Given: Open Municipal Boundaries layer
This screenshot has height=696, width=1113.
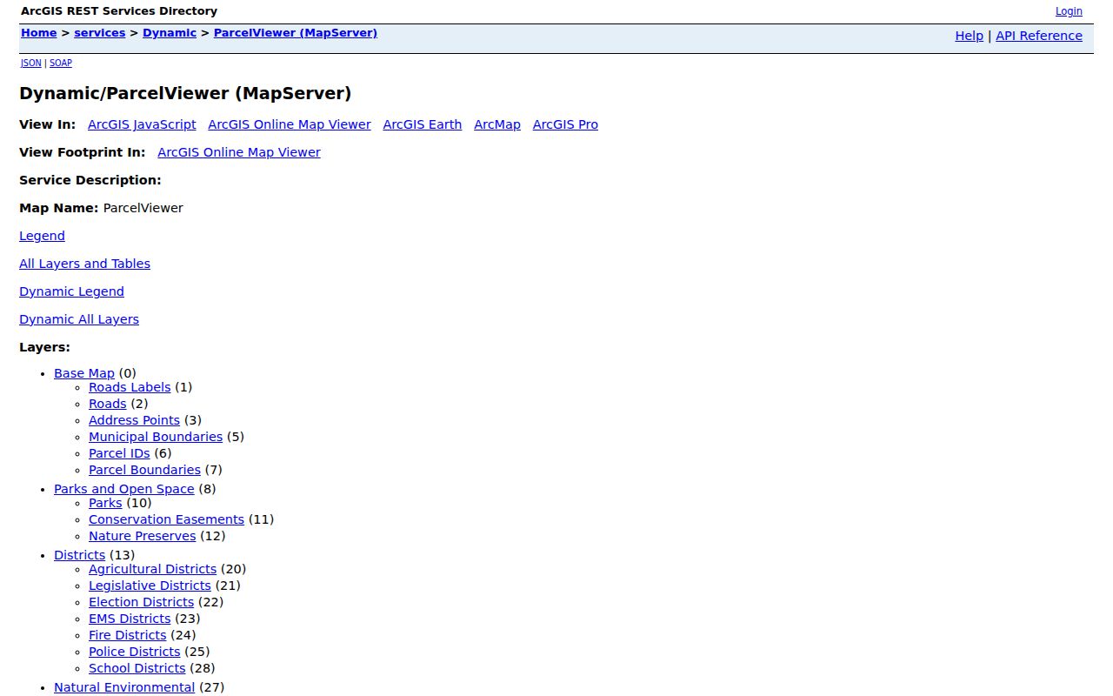Looking at the screenshot, I should click(156, 437).
